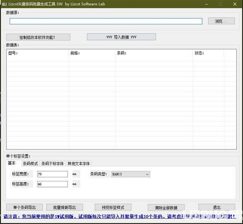Click the 数据源 file path input field

coord(106,21)
